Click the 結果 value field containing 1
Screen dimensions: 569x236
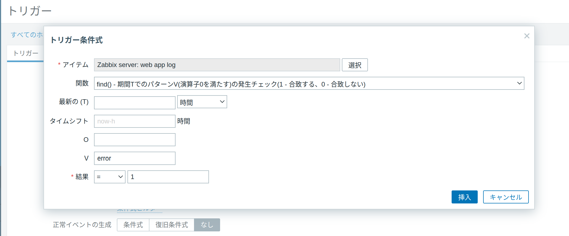(x=168, y=177)
